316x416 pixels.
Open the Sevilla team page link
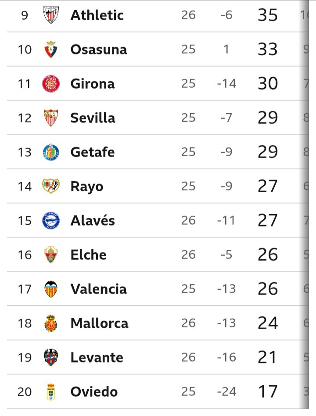(x=93, y=118)
